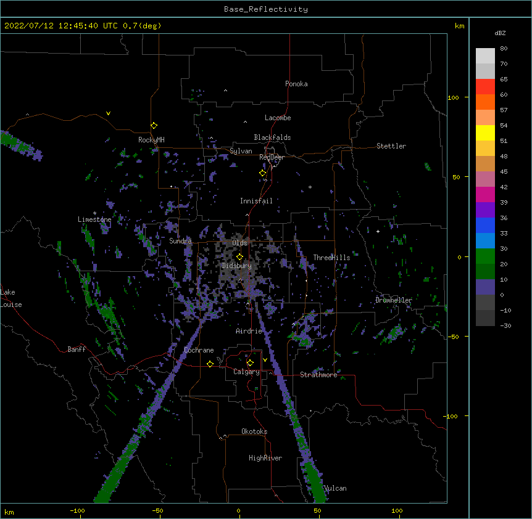Select the Didsbury town label
This screenshot has width=532, height=519.
tap(237, 266)
